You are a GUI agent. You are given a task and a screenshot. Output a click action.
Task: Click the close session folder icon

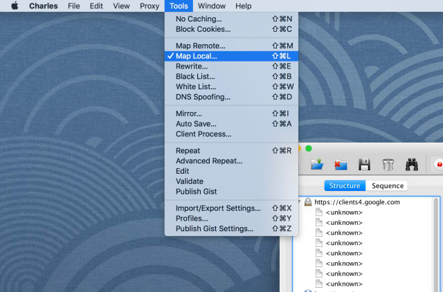[x=341, y=165]
